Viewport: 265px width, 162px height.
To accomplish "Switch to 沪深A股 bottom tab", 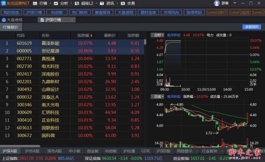I will point(10,151).
